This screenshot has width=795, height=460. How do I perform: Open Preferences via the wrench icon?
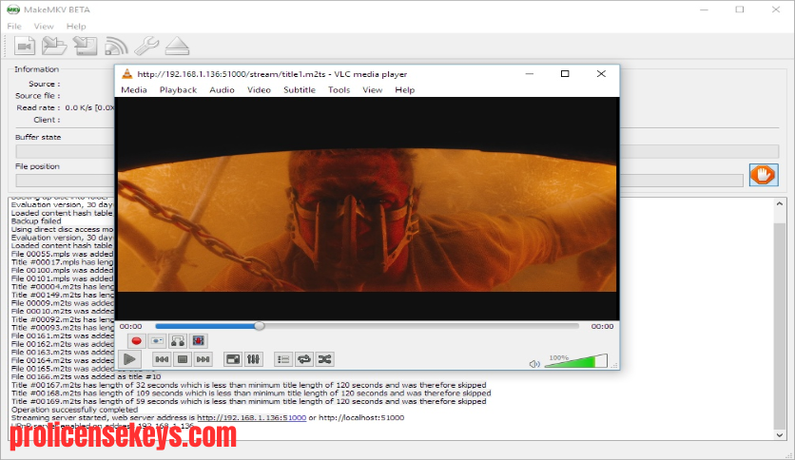click(146, 47)
